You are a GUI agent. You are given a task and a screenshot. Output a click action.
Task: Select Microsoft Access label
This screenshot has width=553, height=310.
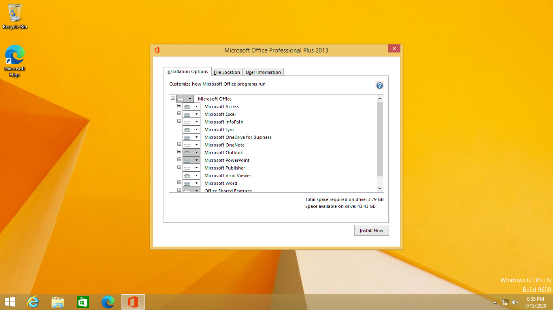coord(221,107)
